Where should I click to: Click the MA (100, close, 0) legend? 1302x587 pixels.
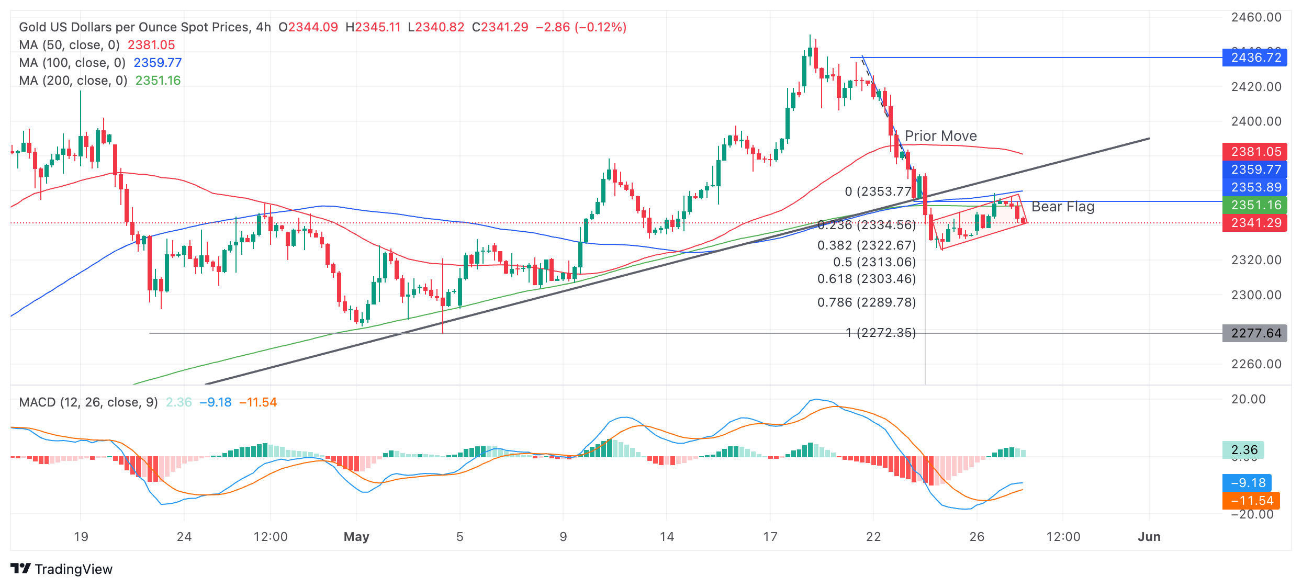(72, 63)
